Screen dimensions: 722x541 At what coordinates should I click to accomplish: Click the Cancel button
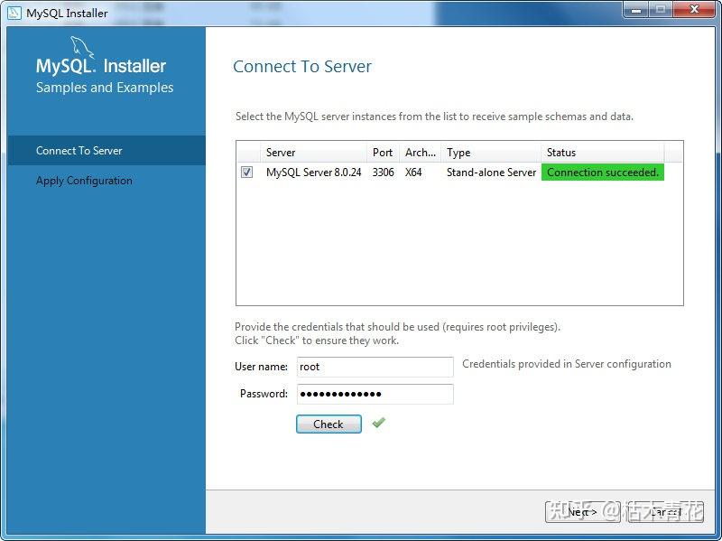pos(665,511)
